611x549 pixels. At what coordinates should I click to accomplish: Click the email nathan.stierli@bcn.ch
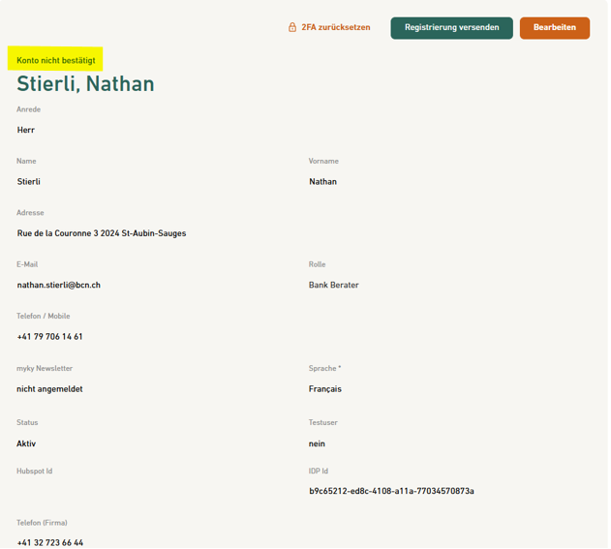(59, 286)
